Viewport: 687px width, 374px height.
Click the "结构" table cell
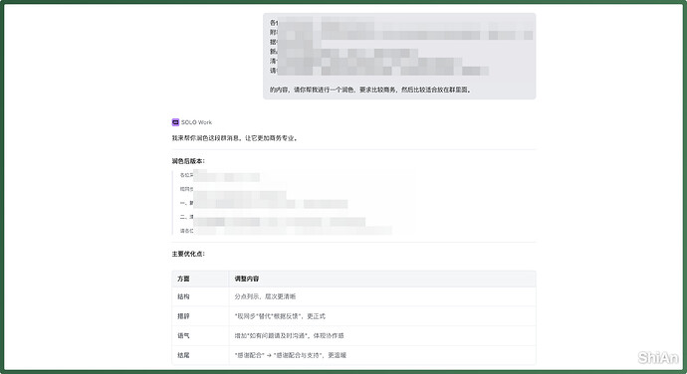pyautogui.click(x=200, y=296)
